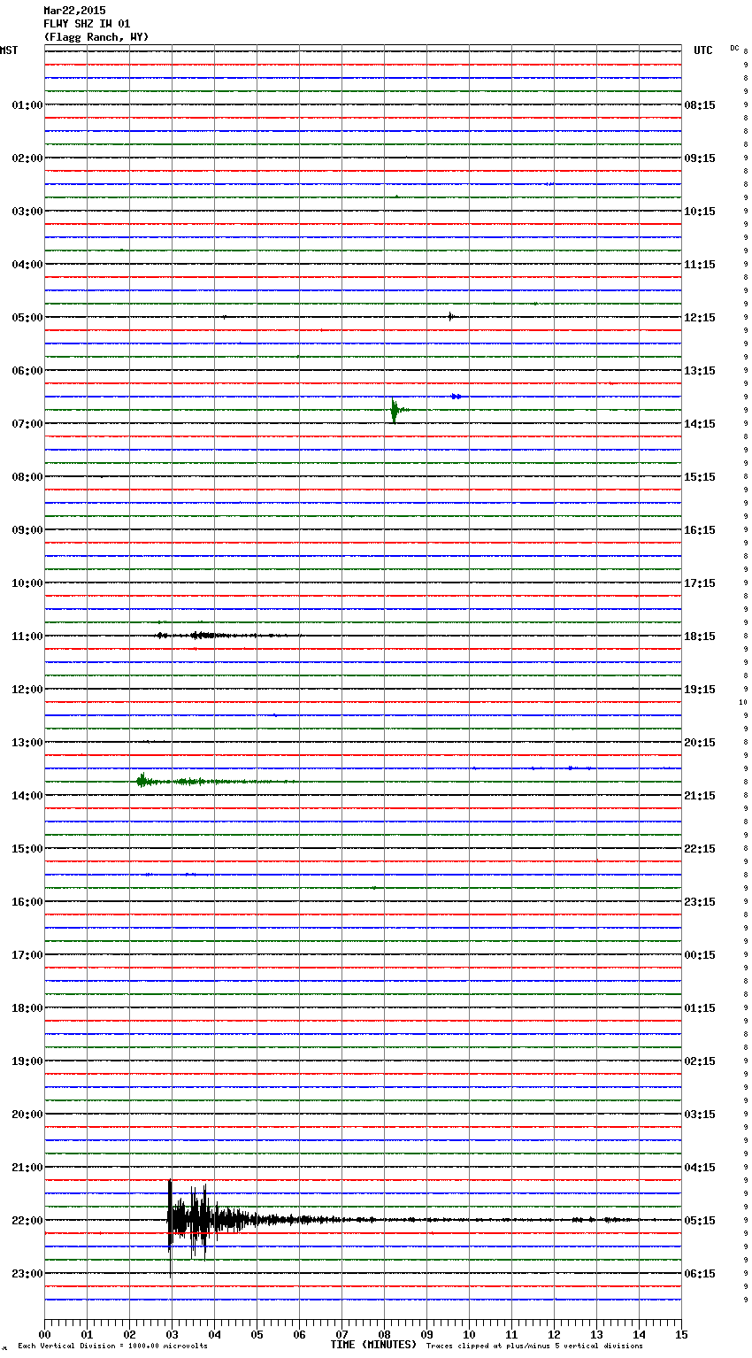
Task: Click the Traces clipped footer note
Action: coord(534,1346)
